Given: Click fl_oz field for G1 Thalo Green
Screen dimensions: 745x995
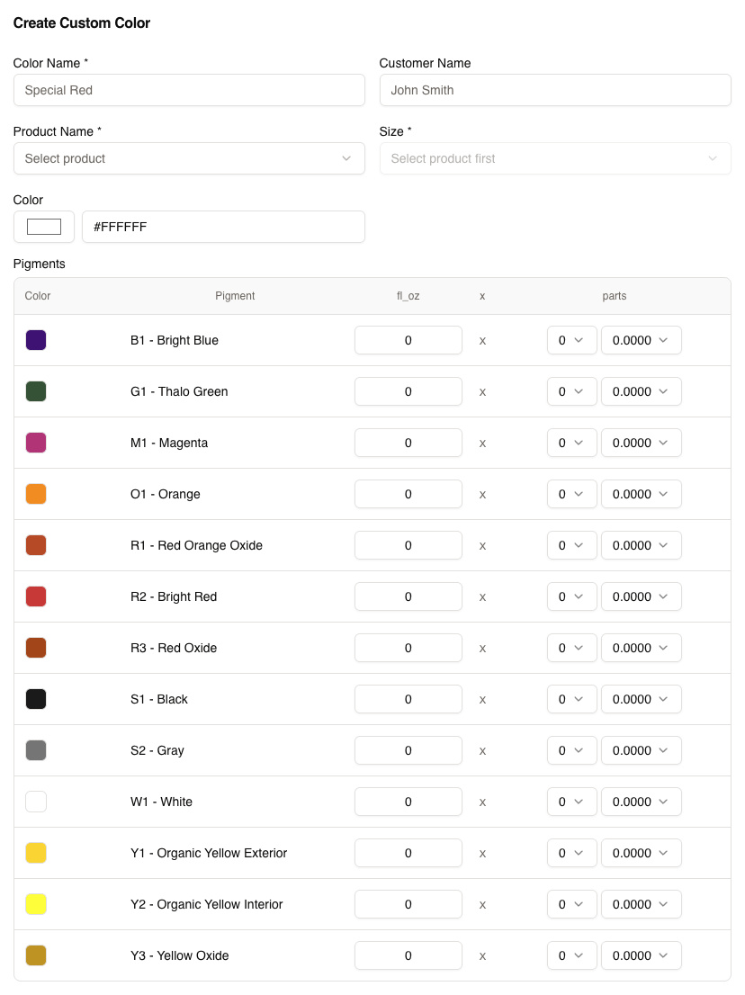Looking at the screenshot, I should [408, 391].
